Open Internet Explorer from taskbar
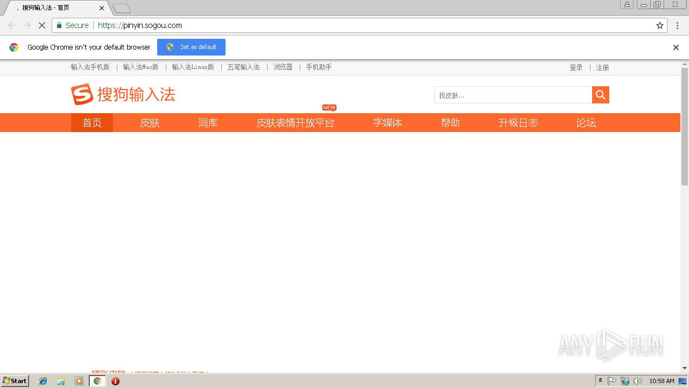Viewport: 689px width, 388px height. pos(43,381)
